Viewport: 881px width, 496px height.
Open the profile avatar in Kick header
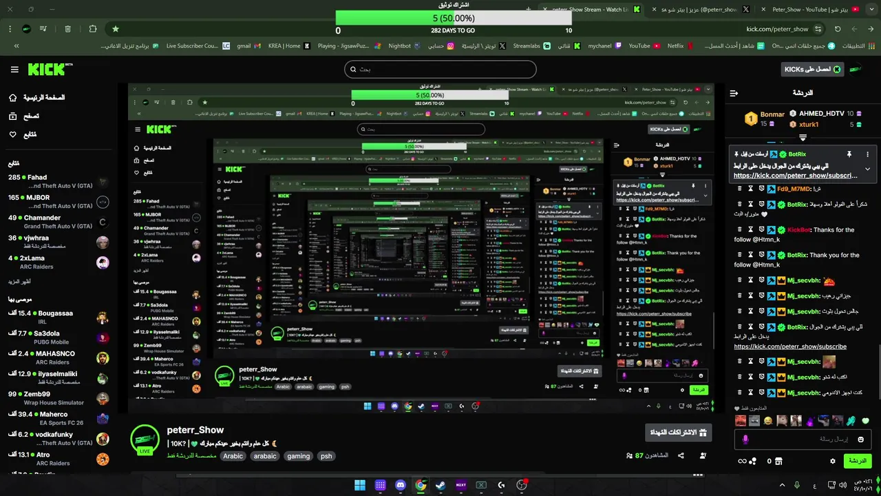pyautogui.click(x=856, y=70)
